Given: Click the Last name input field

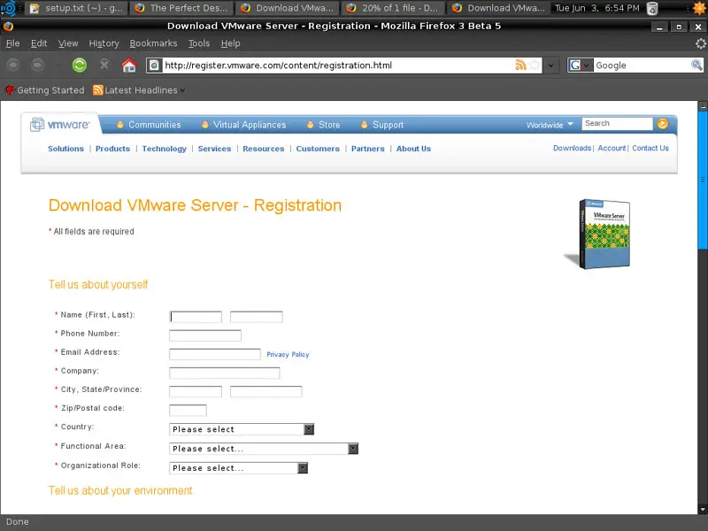Looking at the screenshot, I should (257, 317).
